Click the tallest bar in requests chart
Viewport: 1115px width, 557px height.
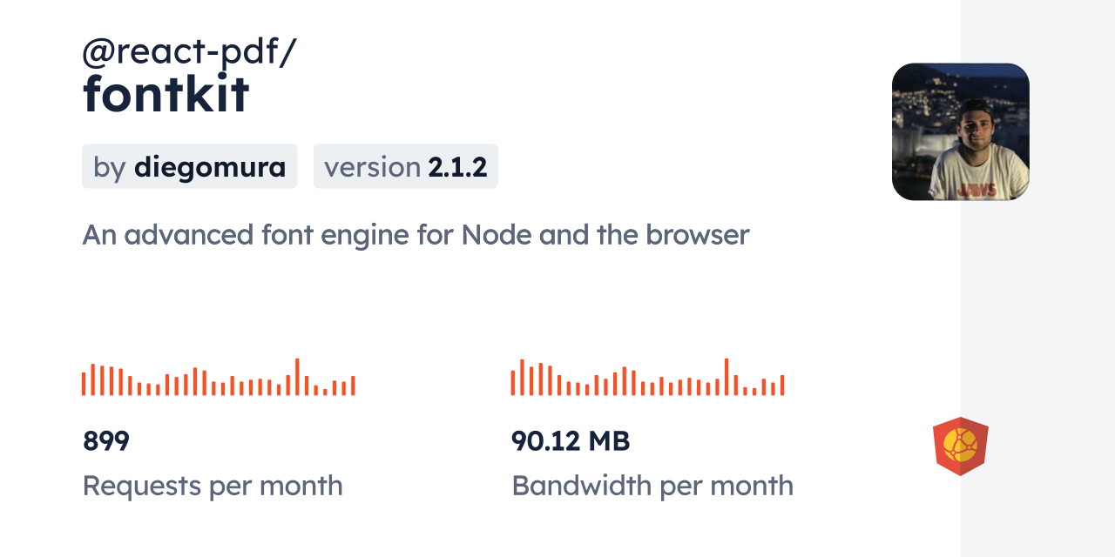[x=297, y=377]
